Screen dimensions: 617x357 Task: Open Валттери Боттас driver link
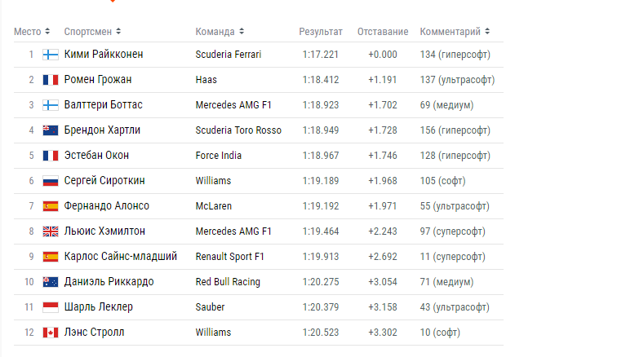point(103,105)
